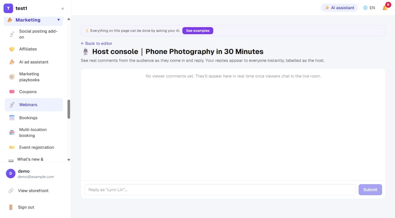Go to Coupons page
The width and height of the screenshot is (395, 218).
pos(34,92)
